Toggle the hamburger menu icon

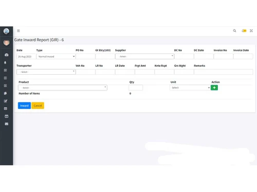[x=19, y=31]
